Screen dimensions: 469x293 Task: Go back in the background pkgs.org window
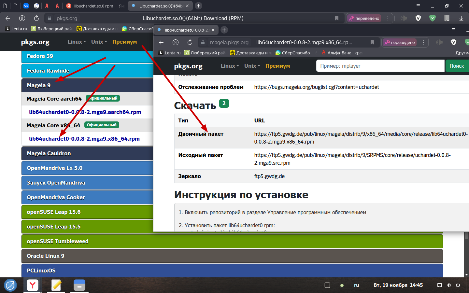(8, 18)
